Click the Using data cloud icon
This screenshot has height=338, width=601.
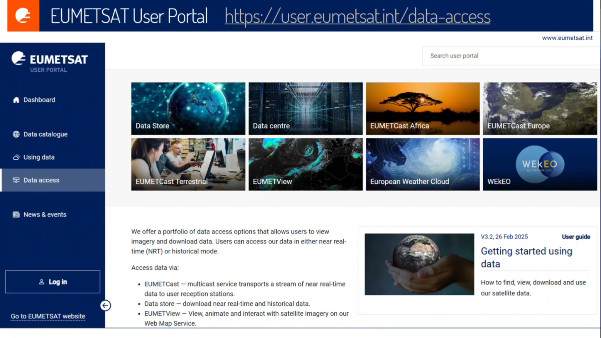16,157
